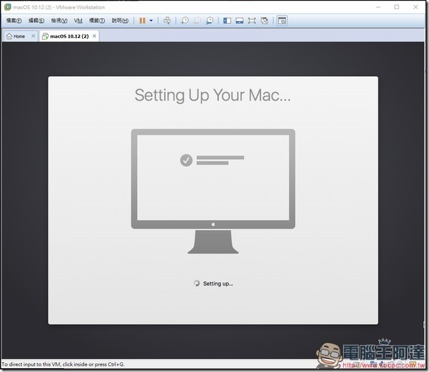
Task: Click the 'Setting Up Your Mac...' heading
Action: 213,95
